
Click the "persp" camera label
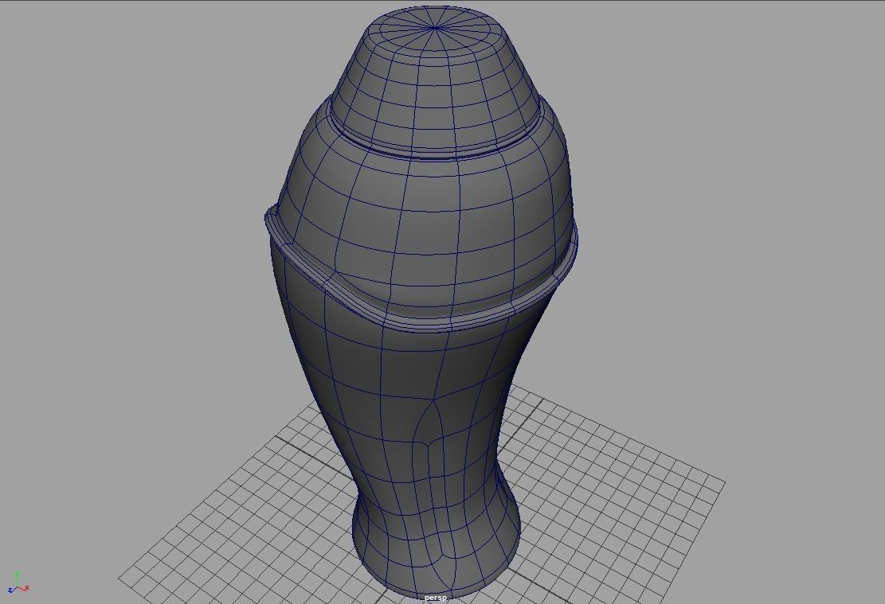pyautogui.click(x=435, y=598)
